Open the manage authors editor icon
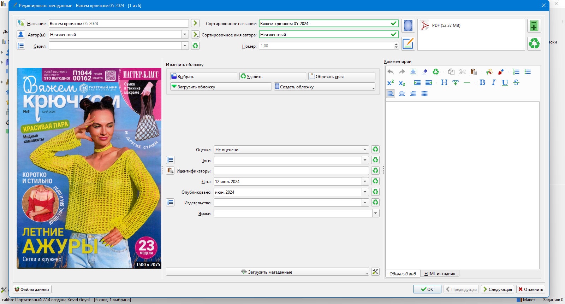This screenshot has width=565, height=304. tap(21, 34)
